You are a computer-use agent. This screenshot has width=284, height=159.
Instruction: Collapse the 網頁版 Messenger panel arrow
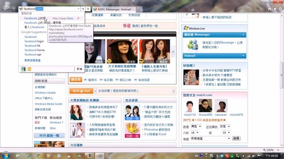point(243,34)
